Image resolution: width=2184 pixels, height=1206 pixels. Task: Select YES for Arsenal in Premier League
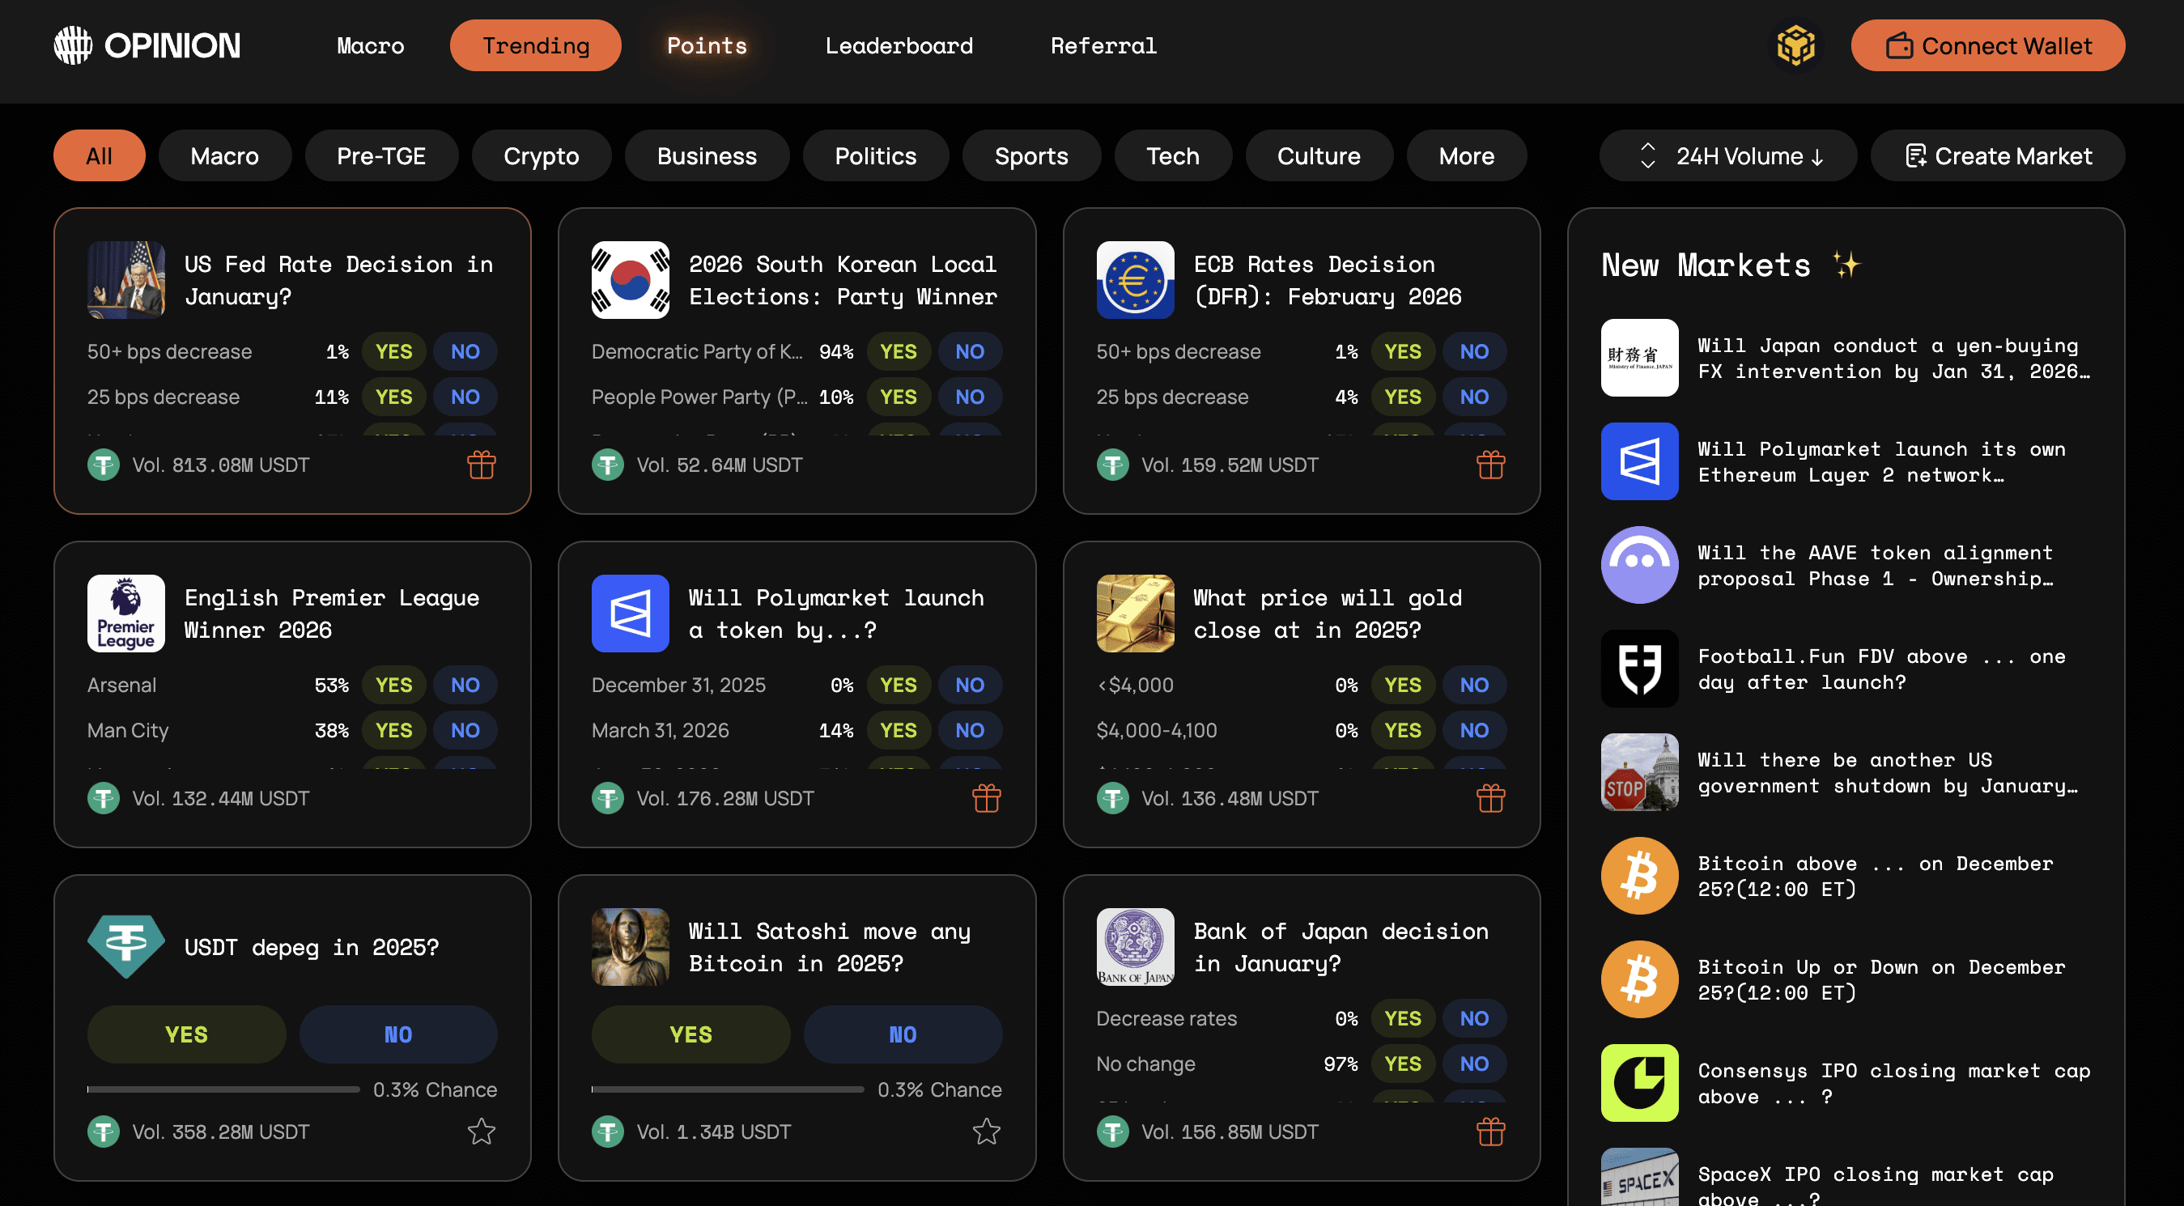tap(393, 685)
